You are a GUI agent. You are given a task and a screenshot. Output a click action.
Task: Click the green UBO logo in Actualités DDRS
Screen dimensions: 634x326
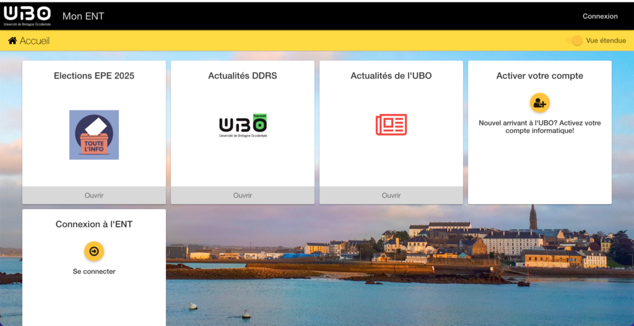(x=243, y=126)
